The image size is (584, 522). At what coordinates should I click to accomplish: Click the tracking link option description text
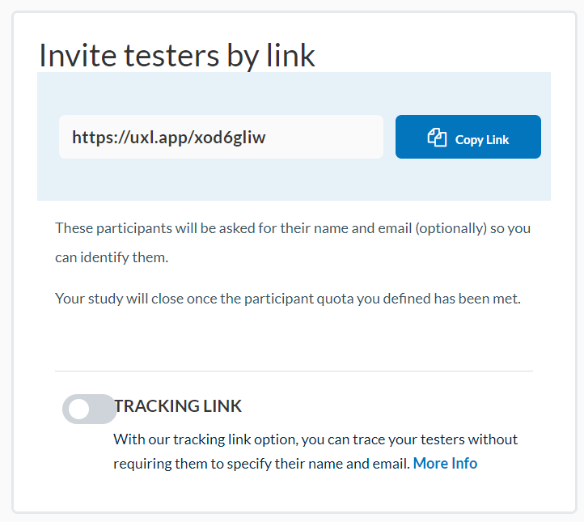(x=315, y=440)
